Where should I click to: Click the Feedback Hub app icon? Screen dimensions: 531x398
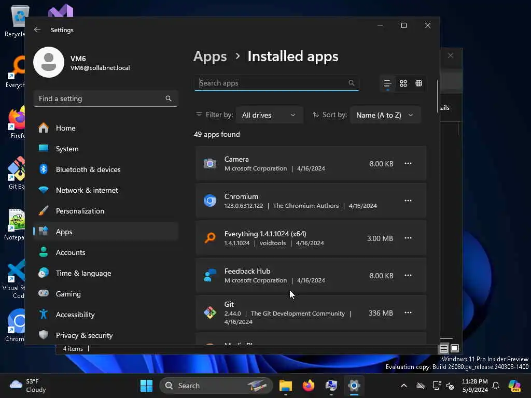tap(210, 275)
